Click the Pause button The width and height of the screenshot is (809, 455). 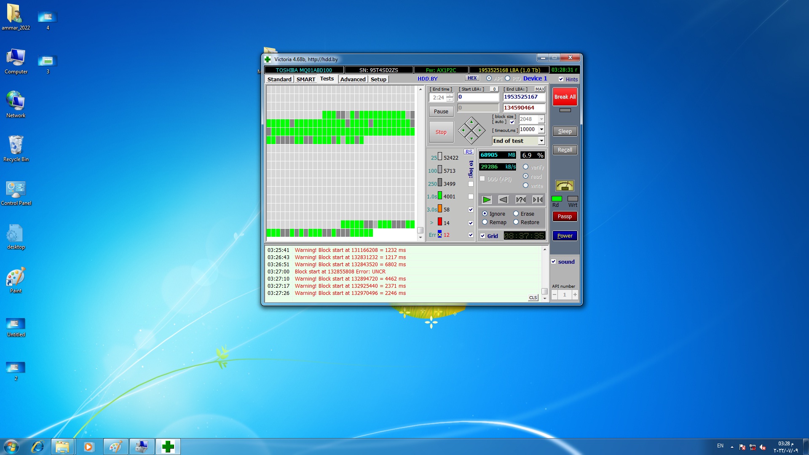(x=441, y=111)
